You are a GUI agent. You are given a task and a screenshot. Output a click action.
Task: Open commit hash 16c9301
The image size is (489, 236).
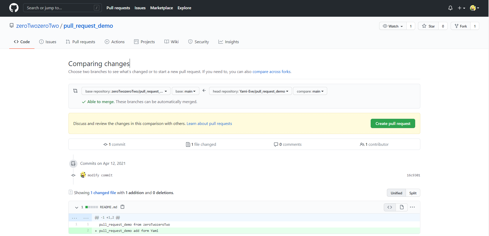click(x=413, y=175)
